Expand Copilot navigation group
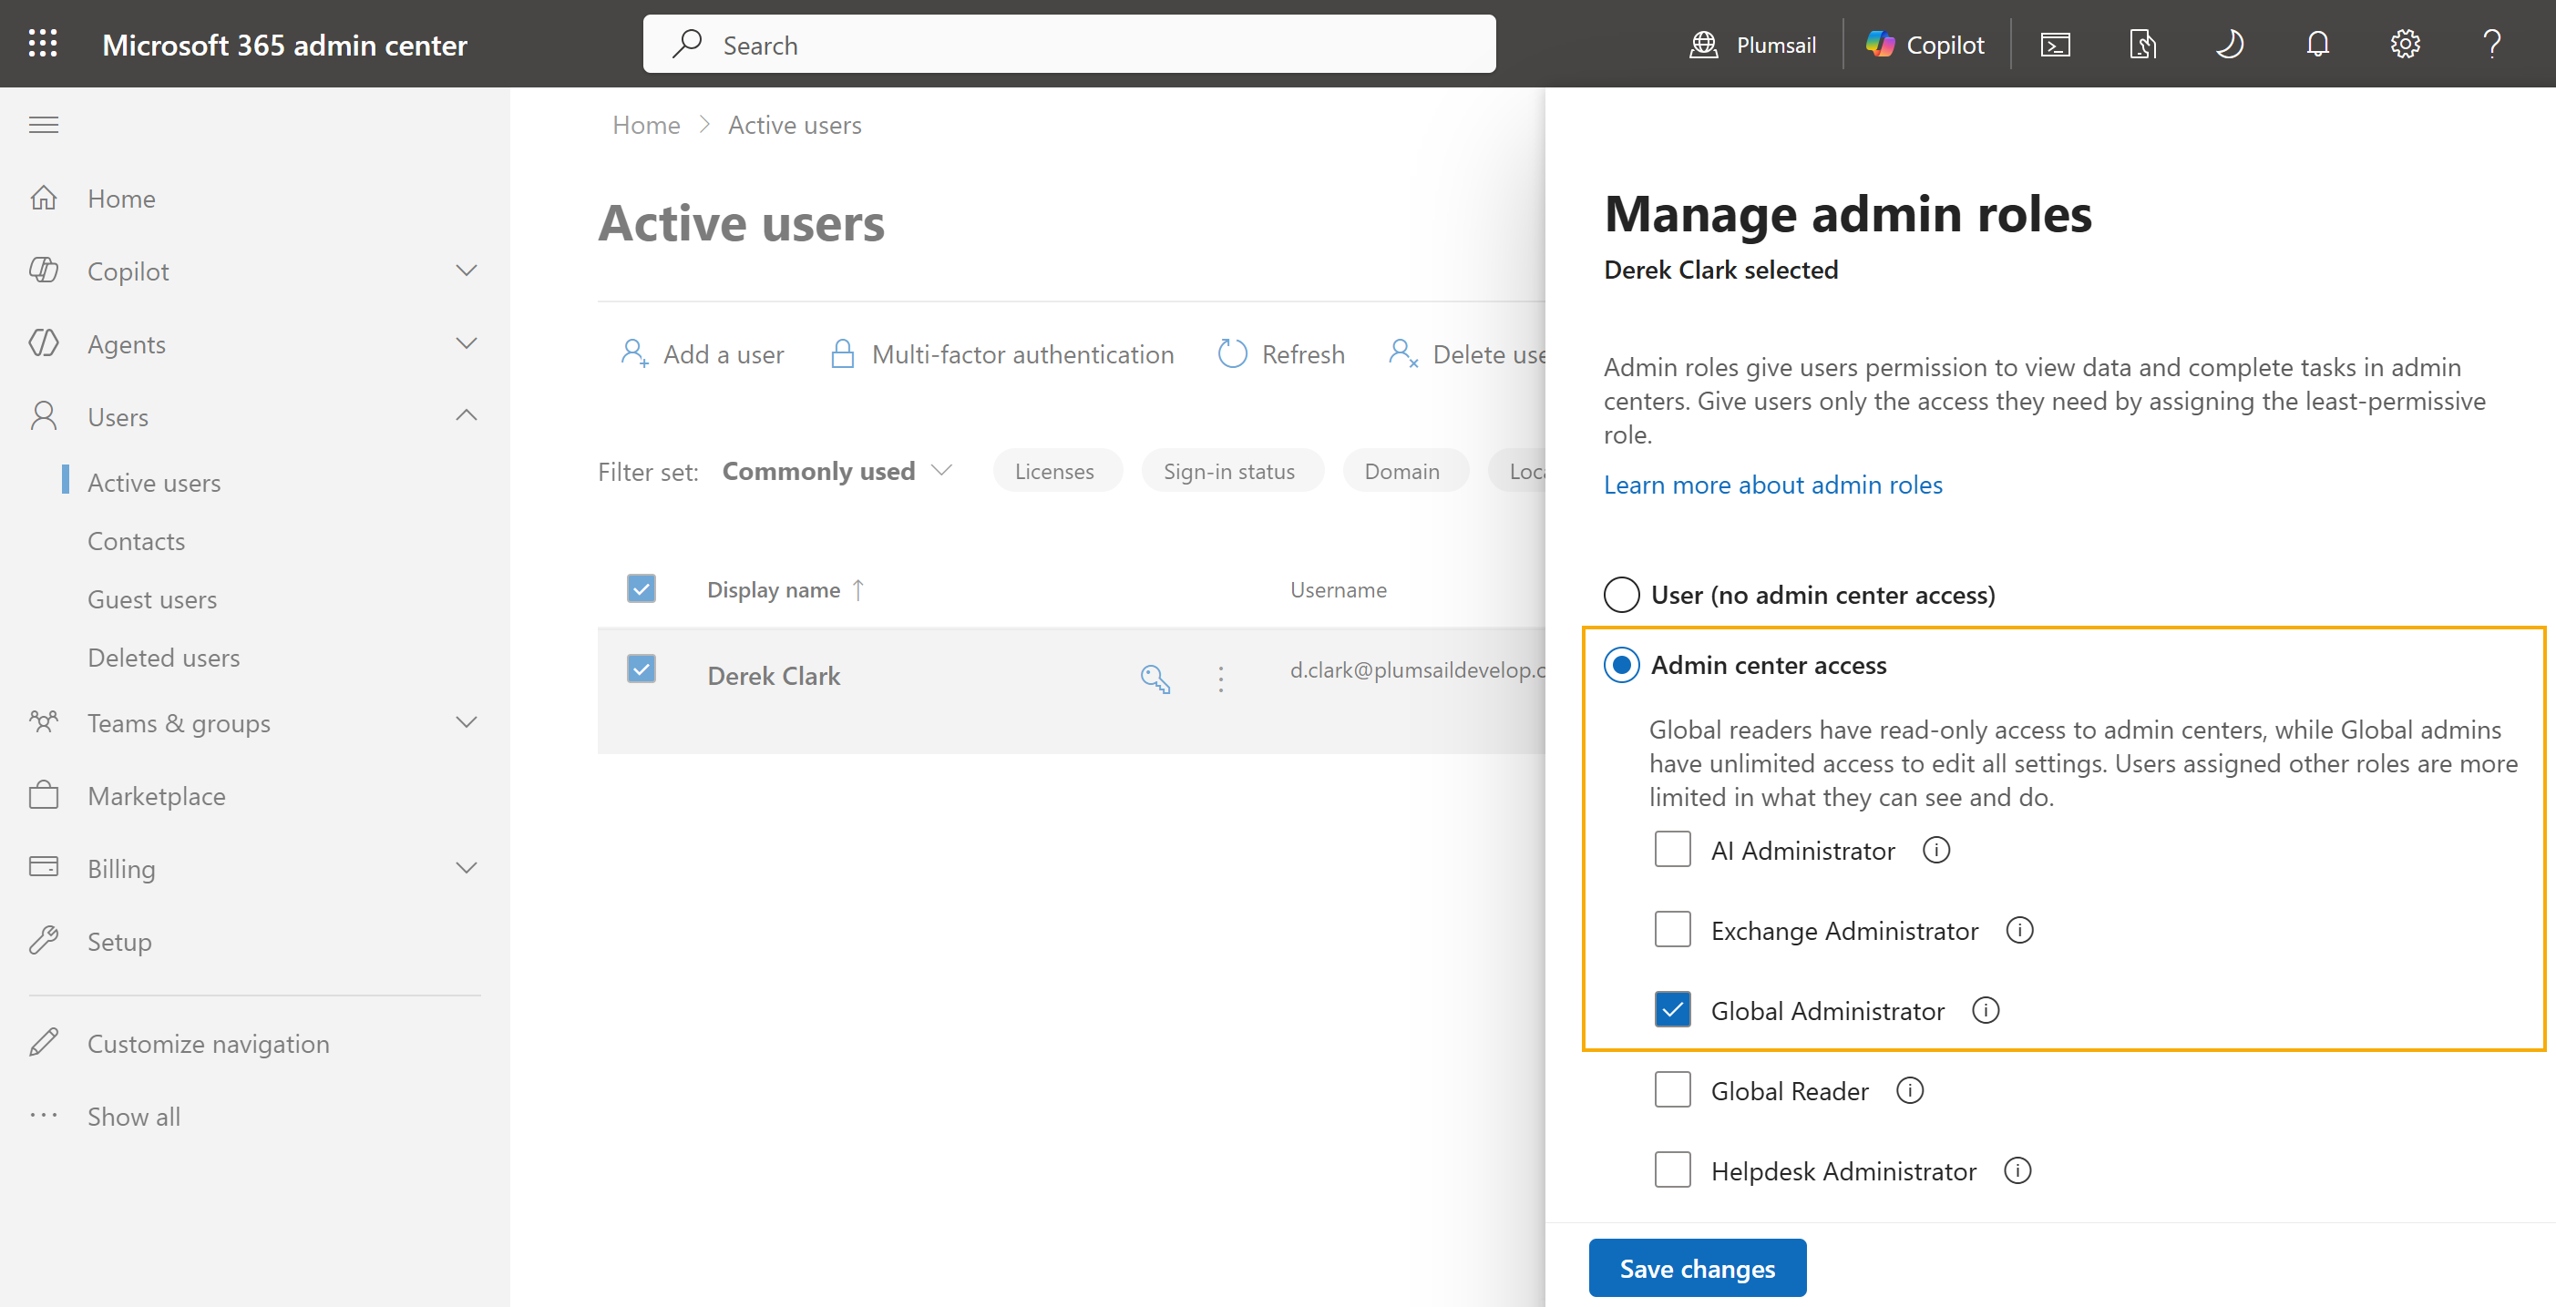This screenshot has width=2556, height=1307. [x=466, y=271]
